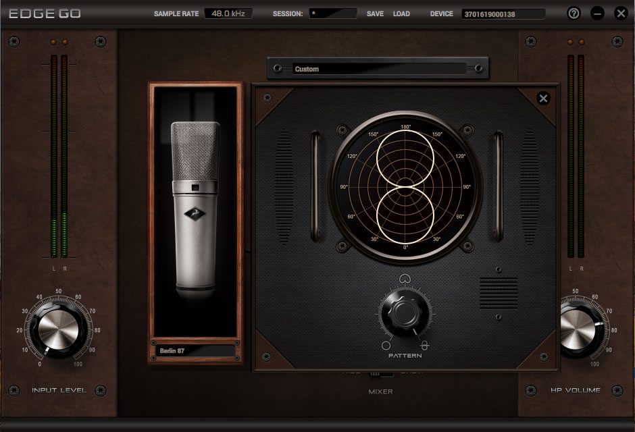The width and height of the screenshot is (635, 432).
Task: Click the Berlin 87 name label
Action: point(195,351)
